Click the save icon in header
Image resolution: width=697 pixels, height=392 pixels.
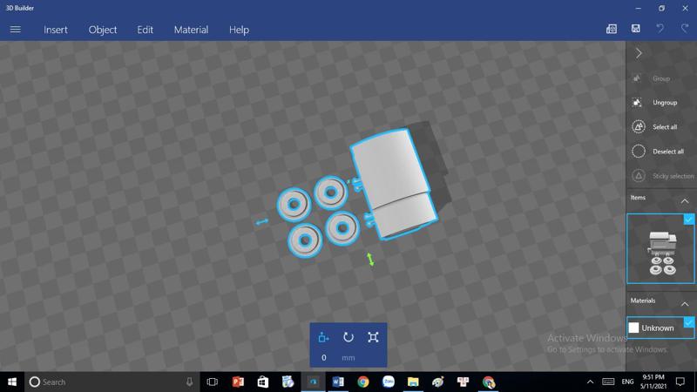(x=636, y=29)
